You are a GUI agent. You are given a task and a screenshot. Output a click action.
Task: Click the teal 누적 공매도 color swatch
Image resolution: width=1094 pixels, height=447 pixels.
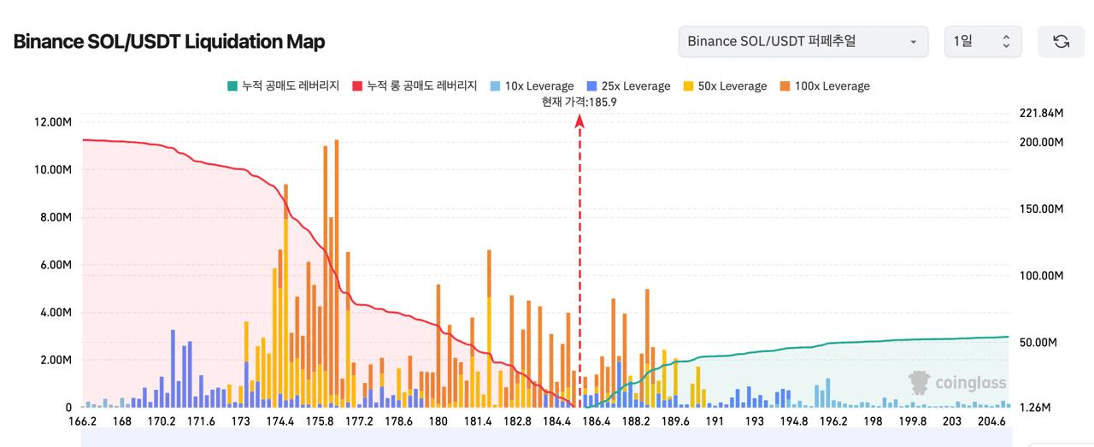232,85
